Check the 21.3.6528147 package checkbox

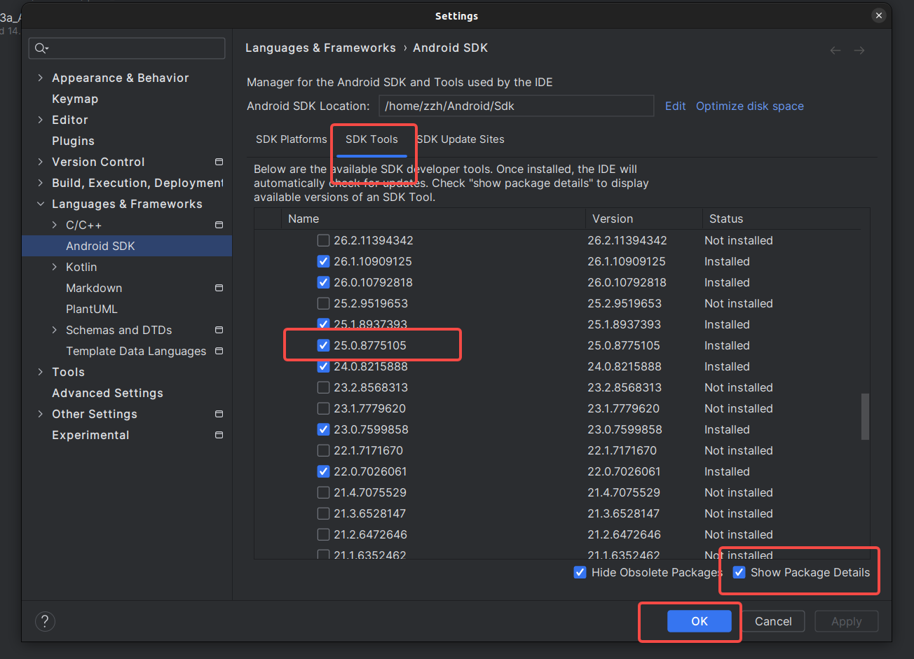click(x=323, y=513)
